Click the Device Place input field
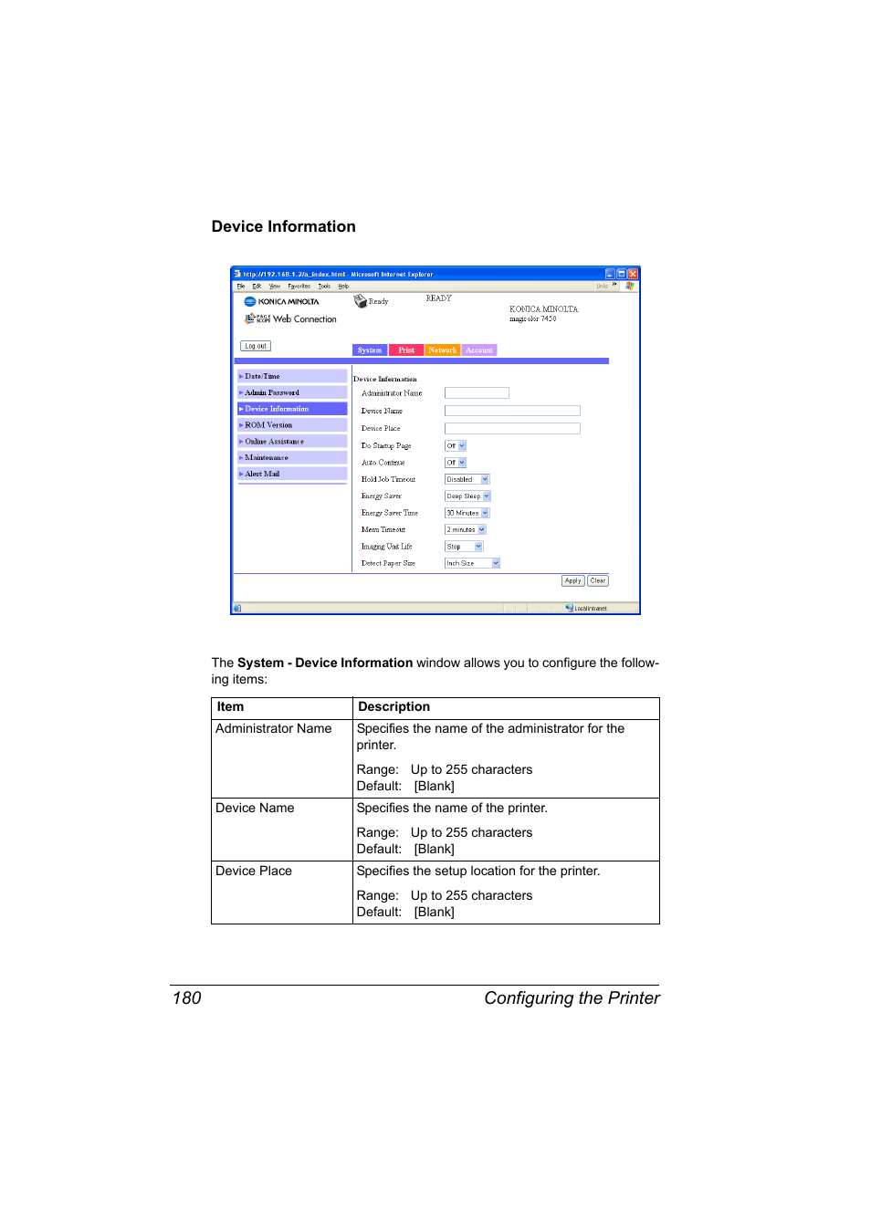Viewport: 871px width, 1232px height. pyautogui.click(x=512, y=428)
